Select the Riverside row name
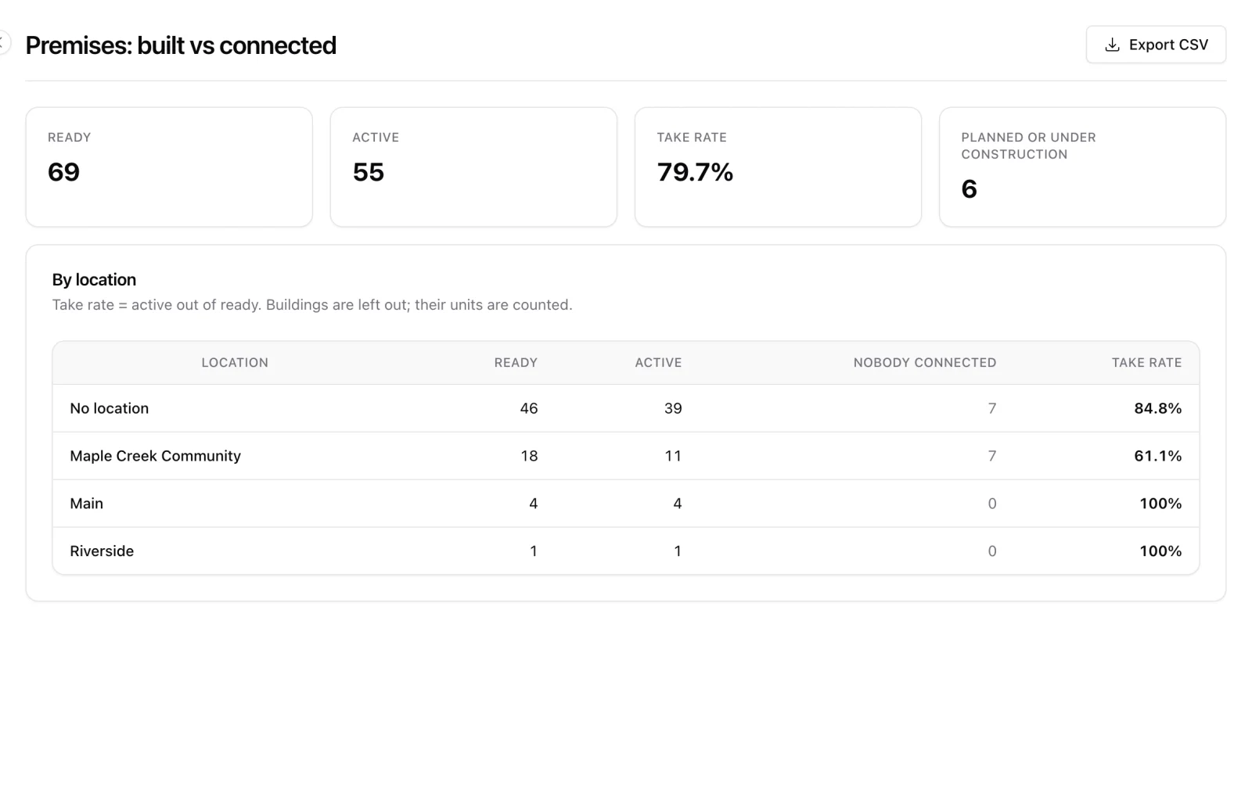 [102, 551]
